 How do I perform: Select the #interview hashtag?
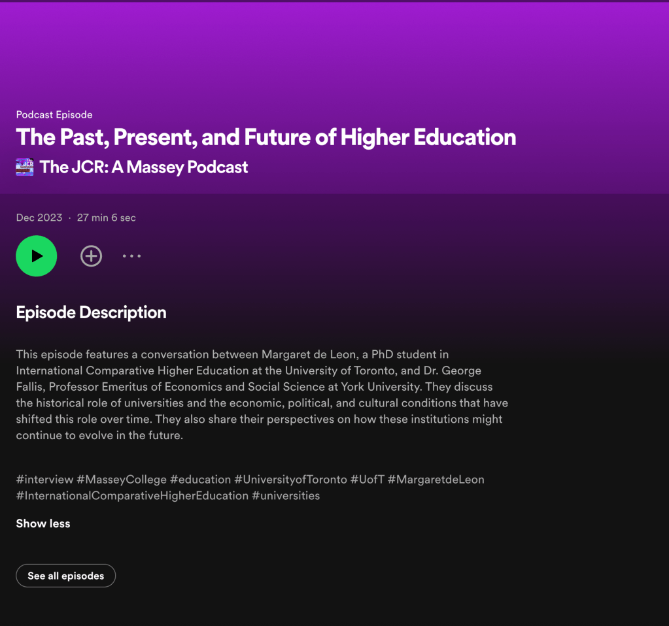[44, 480]
